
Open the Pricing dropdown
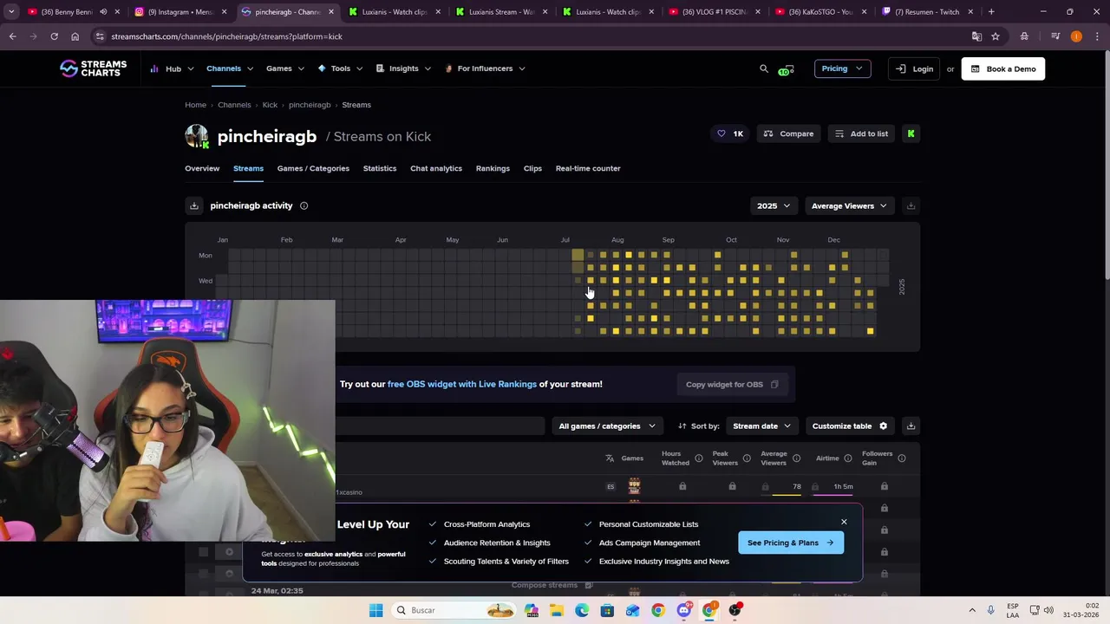[842, 68]
